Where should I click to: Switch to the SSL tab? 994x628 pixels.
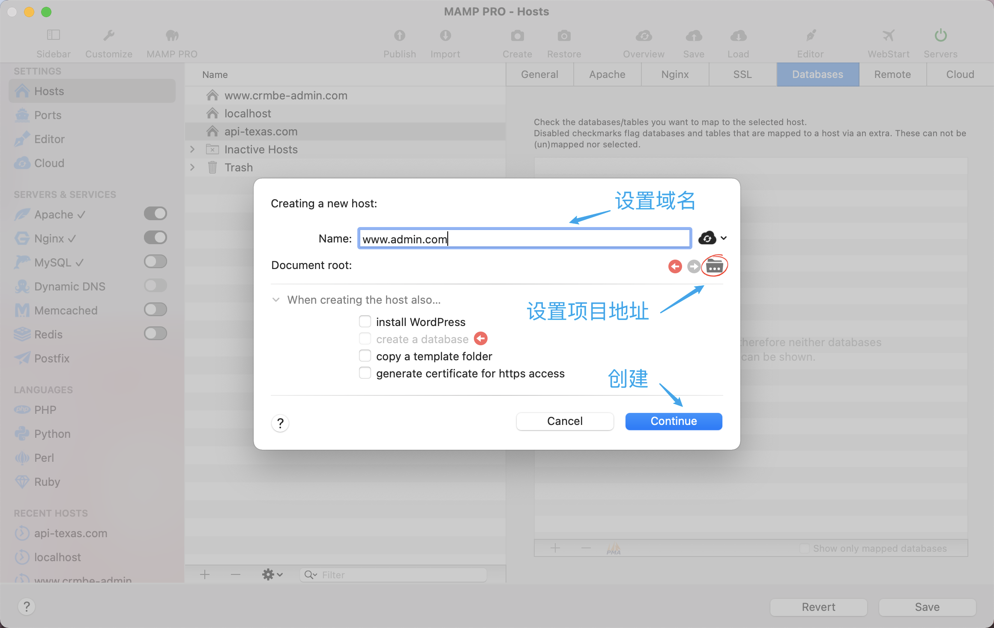click(x=743, y=75)
